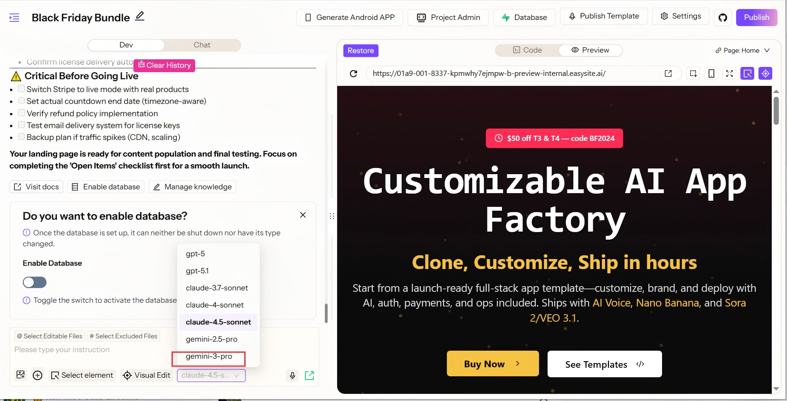787x401 pixels.
Task: Send instruction with green arrow icon
Action: 309,375
